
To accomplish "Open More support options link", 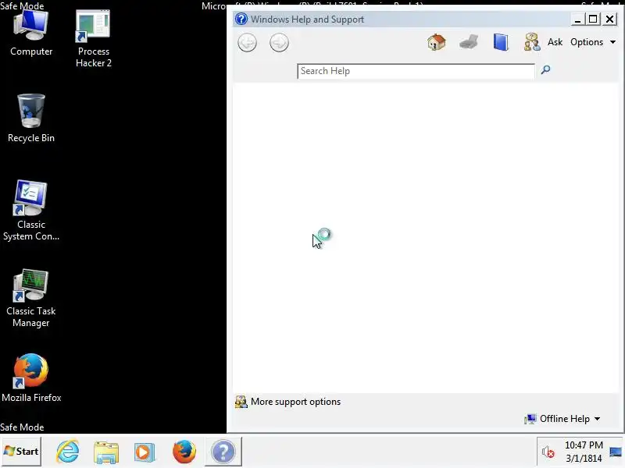I will pyautogui.click(x=295, y=402).
